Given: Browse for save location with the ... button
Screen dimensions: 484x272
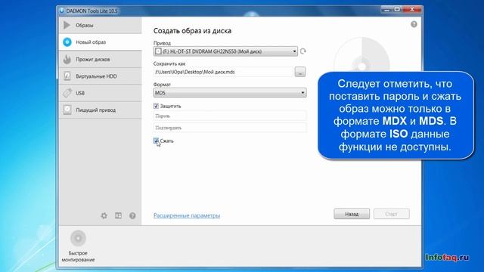Looking at the screenshot, I should (x=300, y=72).
